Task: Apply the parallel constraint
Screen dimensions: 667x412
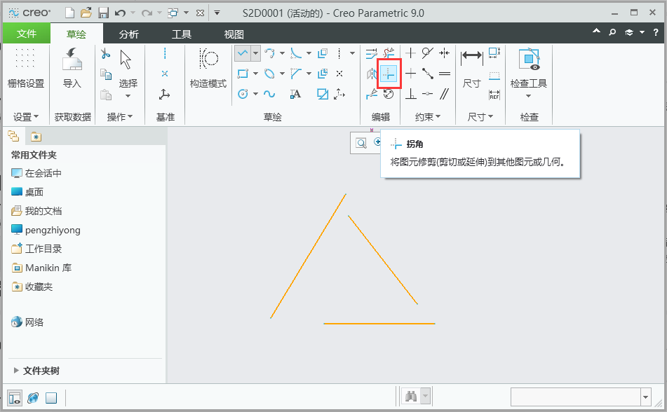Action: [445, 93]
